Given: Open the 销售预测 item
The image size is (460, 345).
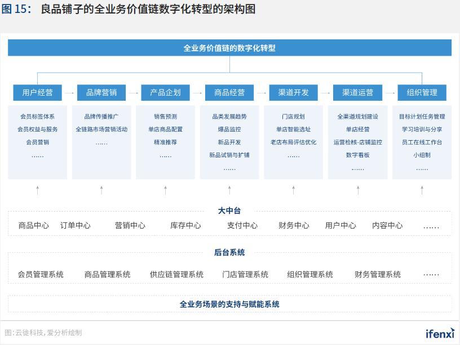Looking at the screenshot, I should click(x=165, y=117).
